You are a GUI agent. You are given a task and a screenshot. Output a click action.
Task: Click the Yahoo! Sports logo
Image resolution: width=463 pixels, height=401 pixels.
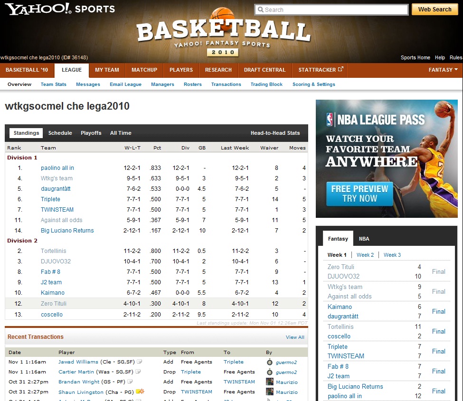click(60, 9)
